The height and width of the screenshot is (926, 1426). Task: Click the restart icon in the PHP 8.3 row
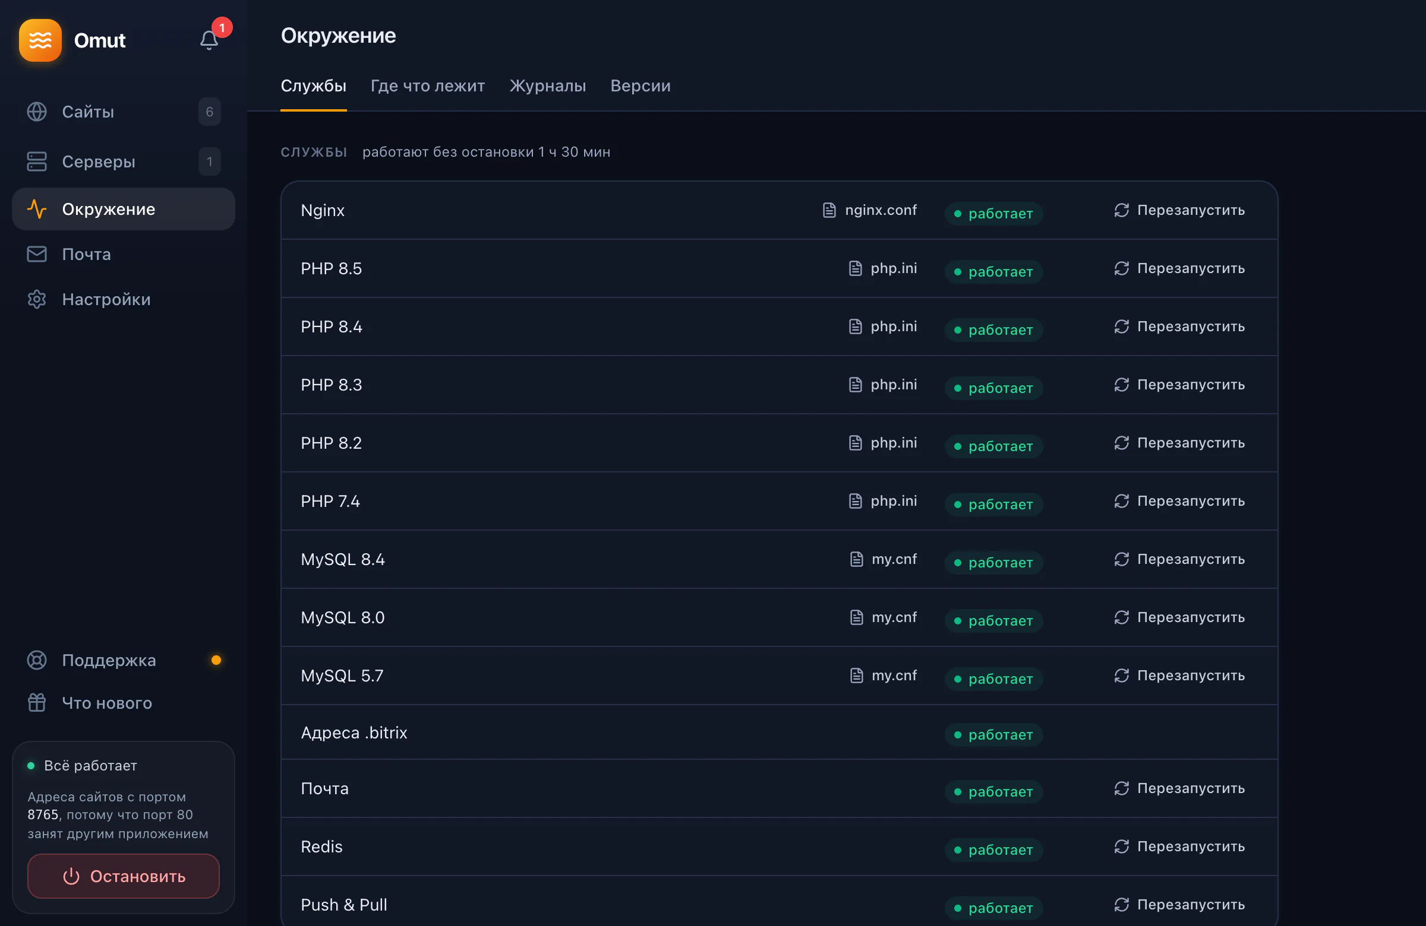click(x=1122, y=384)
